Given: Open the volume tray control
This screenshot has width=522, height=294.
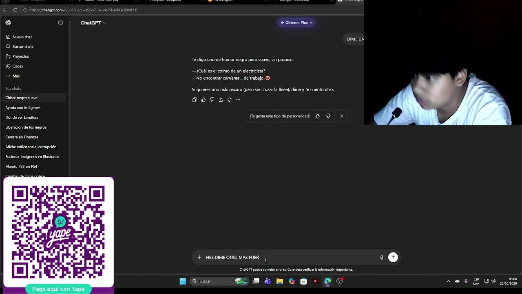Looking at the screenshot, I should [493, 281].
